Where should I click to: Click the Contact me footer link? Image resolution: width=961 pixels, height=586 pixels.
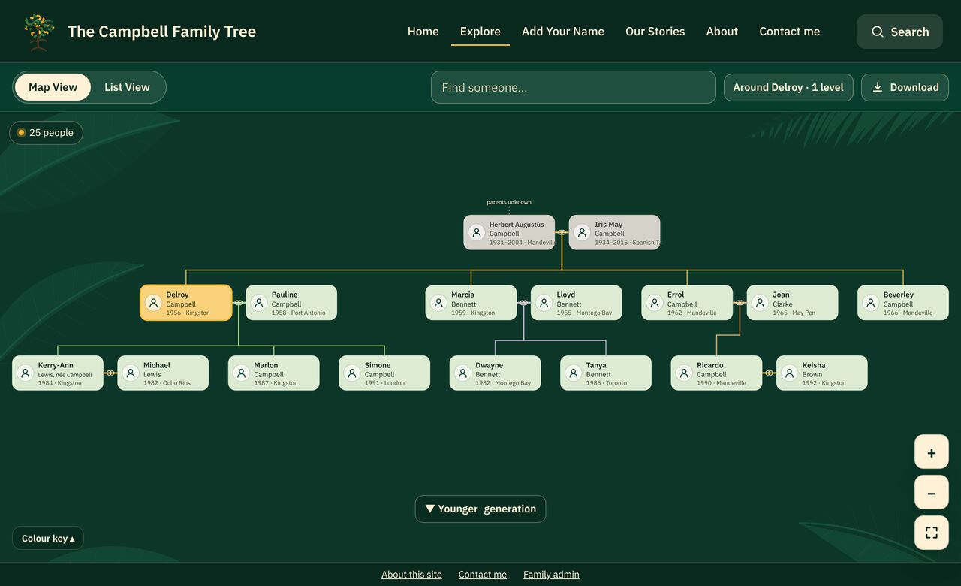click(x=483, y=575)
